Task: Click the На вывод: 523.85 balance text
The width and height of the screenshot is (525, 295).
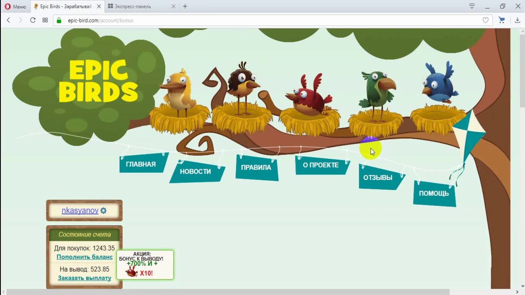Action: click(x=84, y=269)
